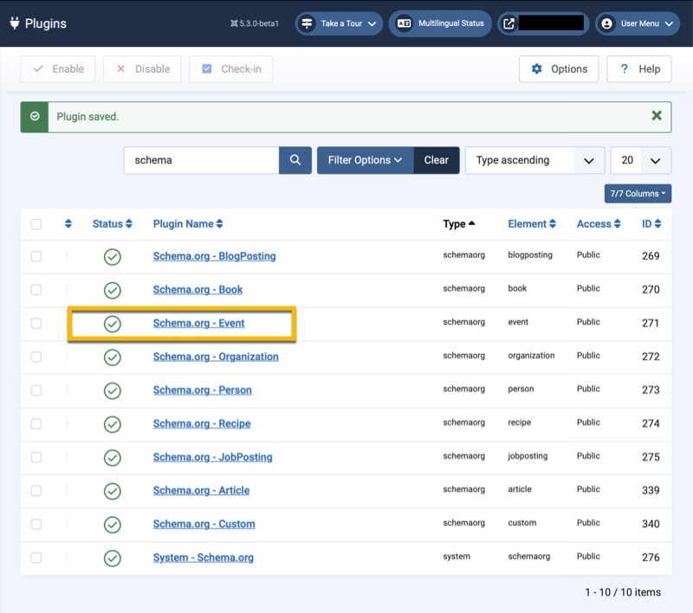Select checkbox for Schema.org - BlogPosting row
Viewport: 693px width, 613px height.
click(x=36, y=256)
